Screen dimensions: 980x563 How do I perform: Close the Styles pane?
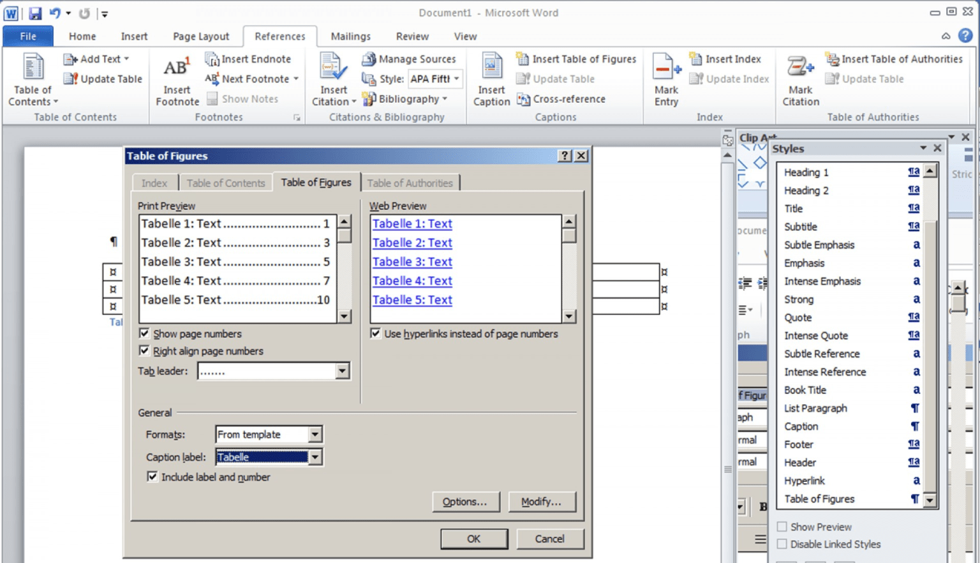click(937, 148)
